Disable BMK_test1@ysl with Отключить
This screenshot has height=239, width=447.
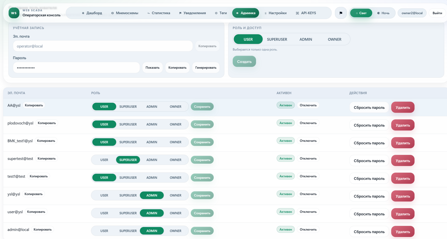[308, 141]
